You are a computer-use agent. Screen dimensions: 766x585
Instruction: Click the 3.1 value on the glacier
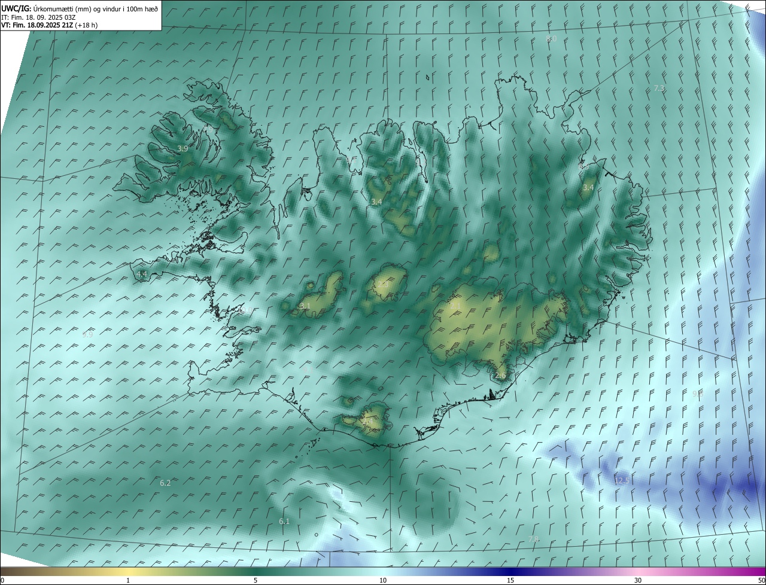click(305, 306)
